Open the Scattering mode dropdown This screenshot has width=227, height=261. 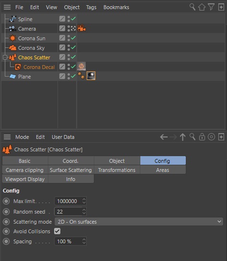click(139, 222)
